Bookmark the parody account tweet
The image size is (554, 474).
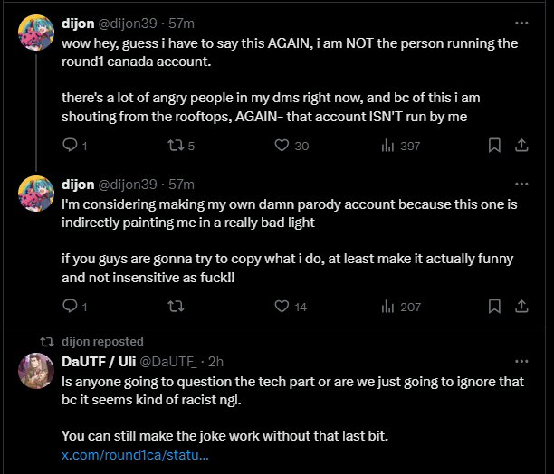coord(494,307)
